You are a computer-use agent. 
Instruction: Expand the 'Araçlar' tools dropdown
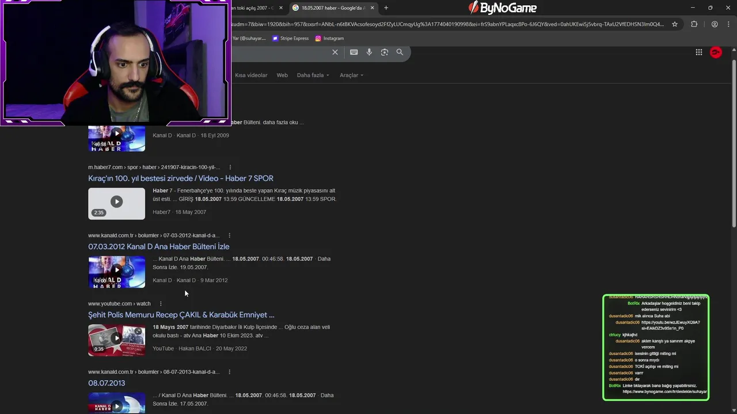(x=352, y=75)
